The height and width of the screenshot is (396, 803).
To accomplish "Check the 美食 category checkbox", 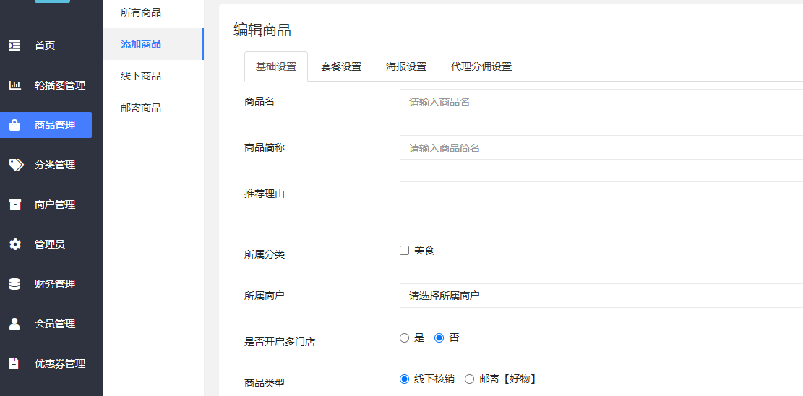I will [x=405, y=251].
